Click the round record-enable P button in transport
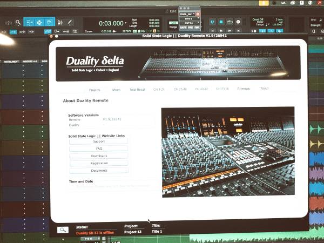 (x=238, y=22)
